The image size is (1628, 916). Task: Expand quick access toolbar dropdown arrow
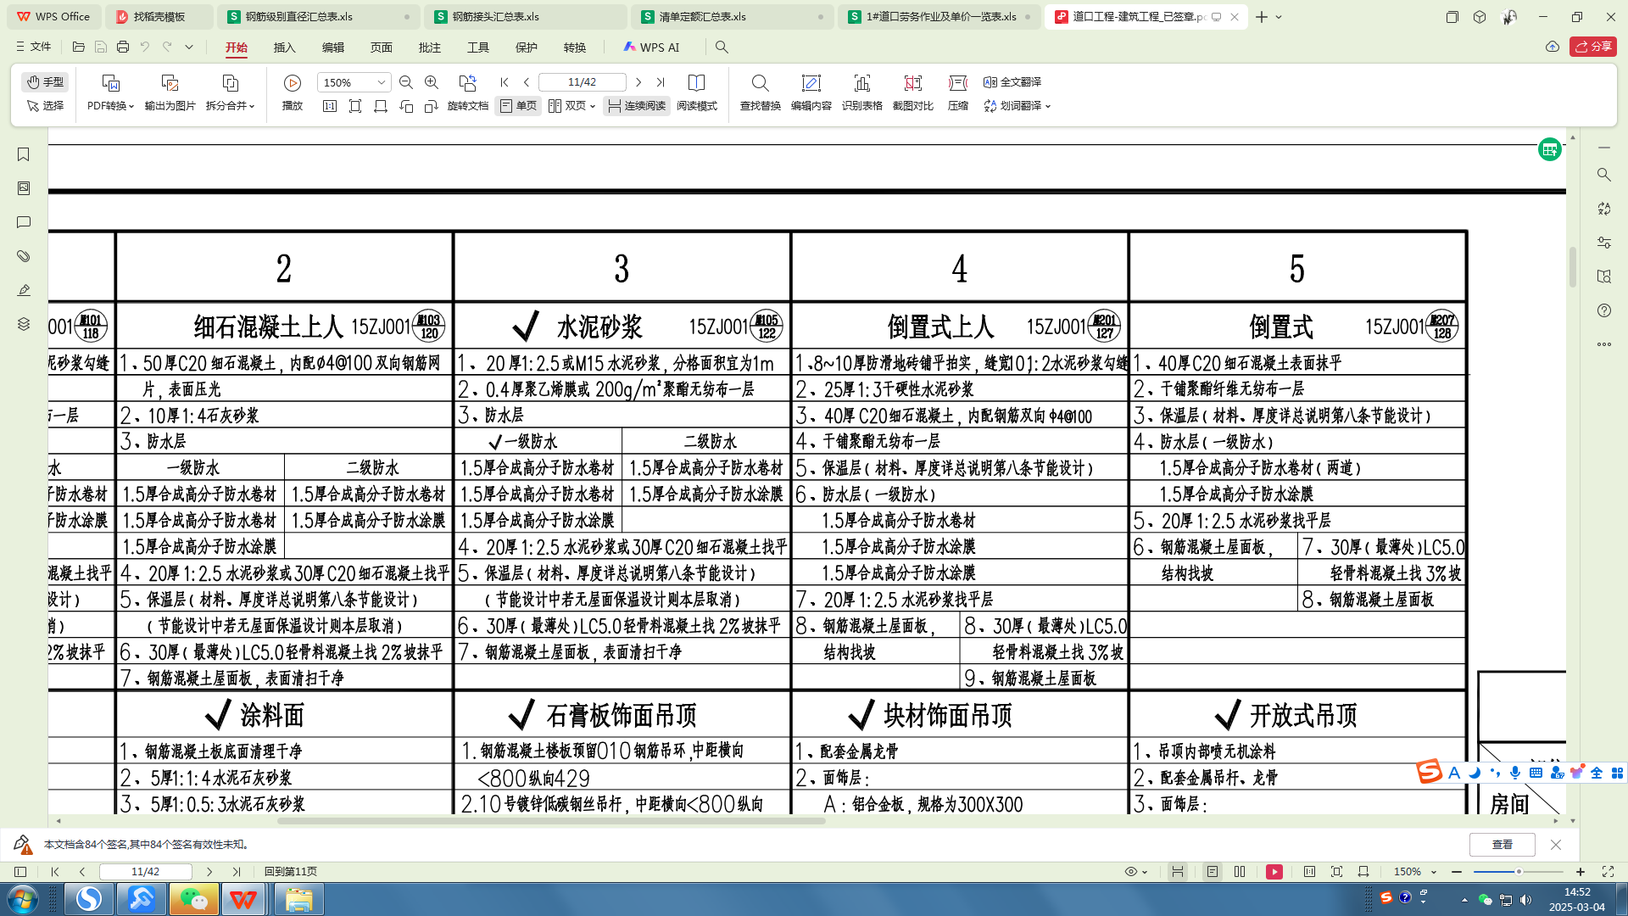189,47
